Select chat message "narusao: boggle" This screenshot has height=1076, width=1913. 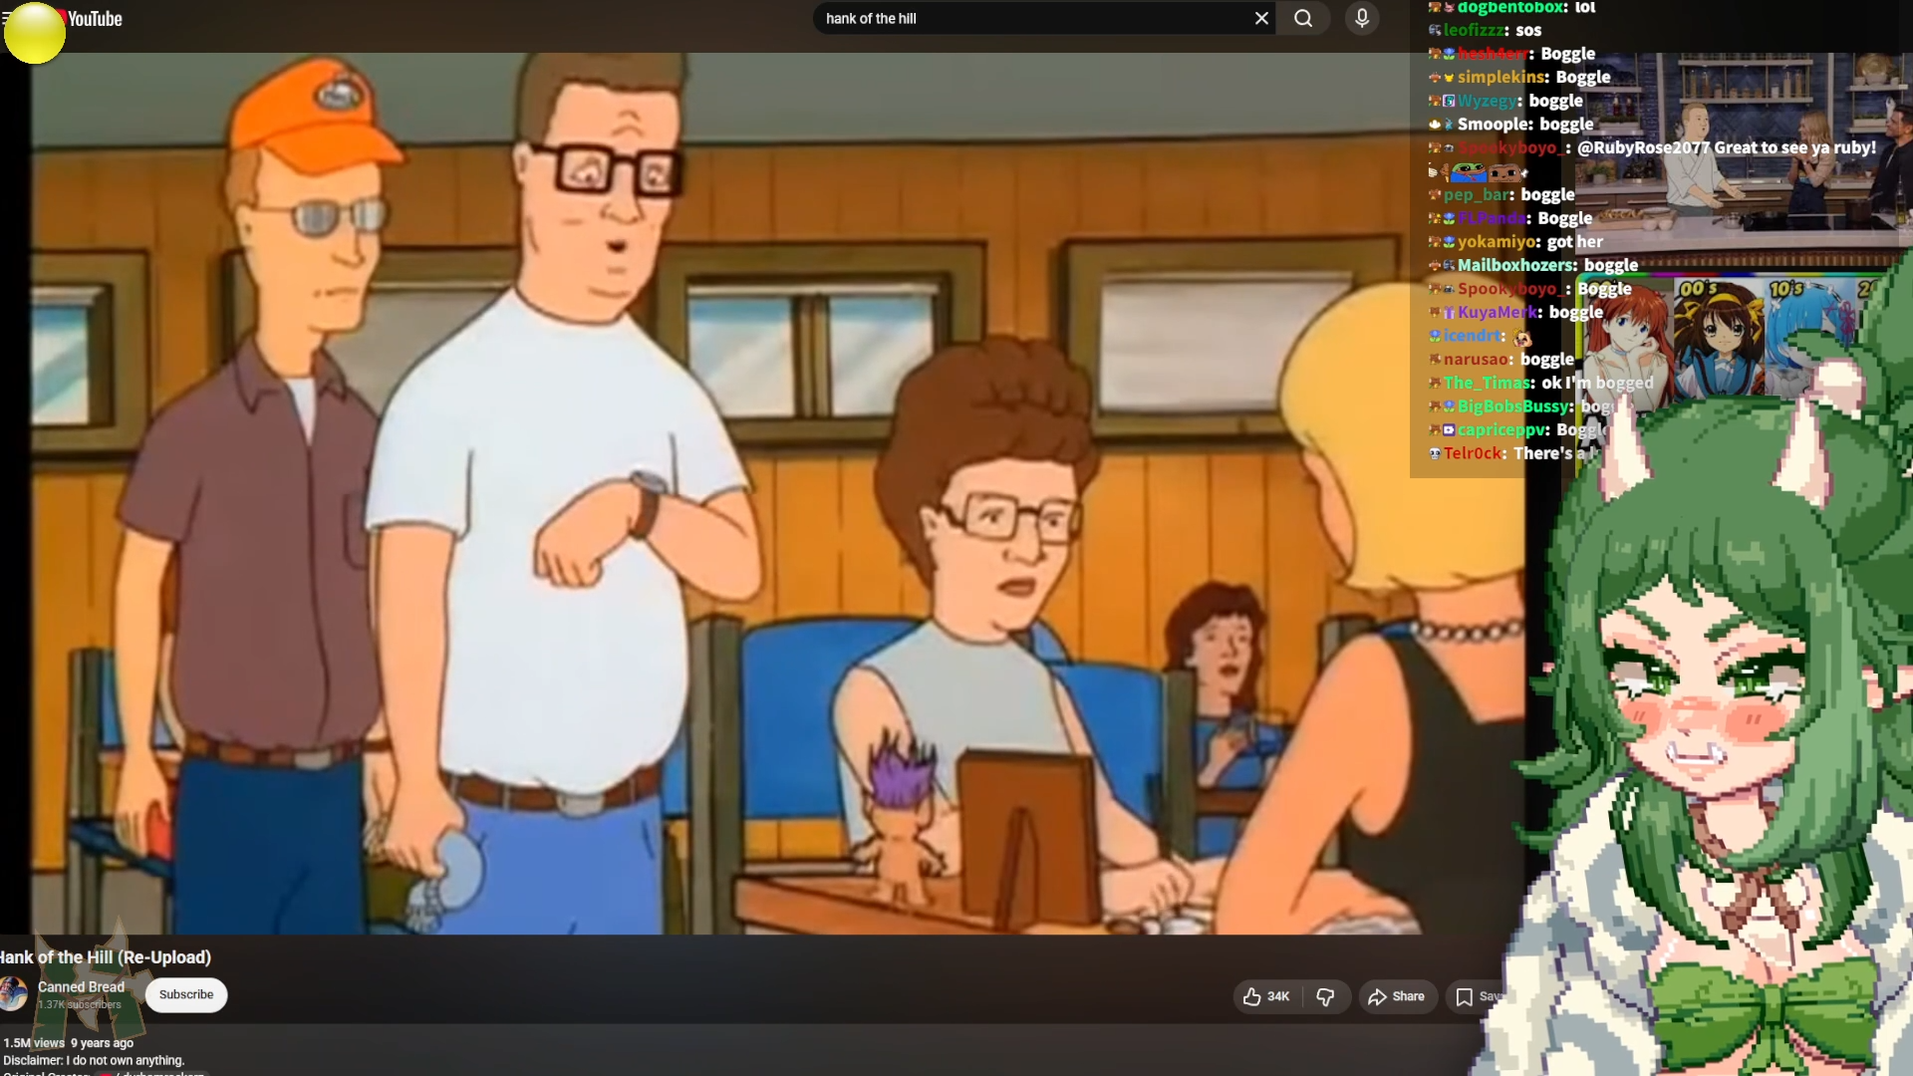click(x=1502, y=359)
